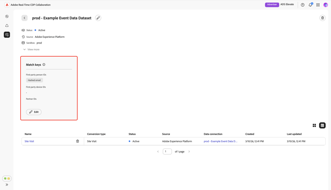Edit the dataset name with the pencil icon

(98, 18)
